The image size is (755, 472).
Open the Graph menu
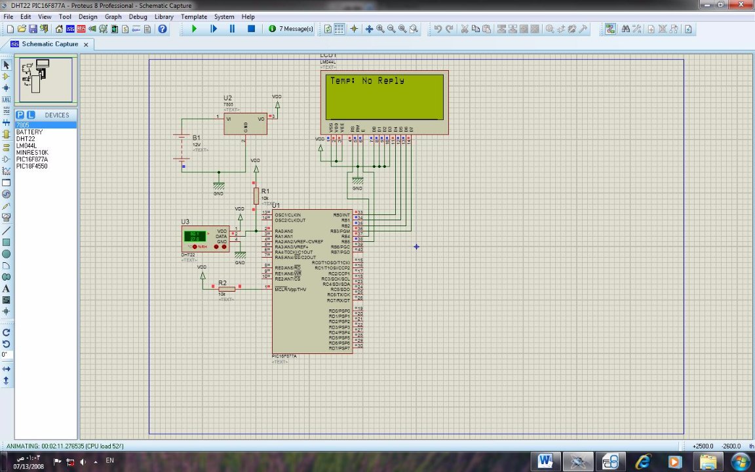click(113, 17)
